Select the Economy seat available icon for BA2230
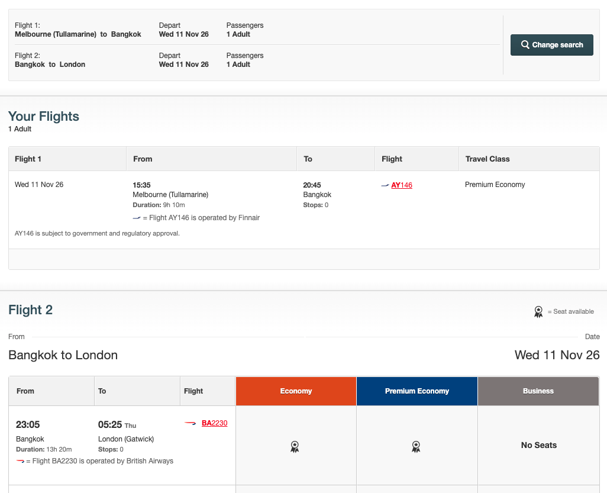 click(295, 446)
